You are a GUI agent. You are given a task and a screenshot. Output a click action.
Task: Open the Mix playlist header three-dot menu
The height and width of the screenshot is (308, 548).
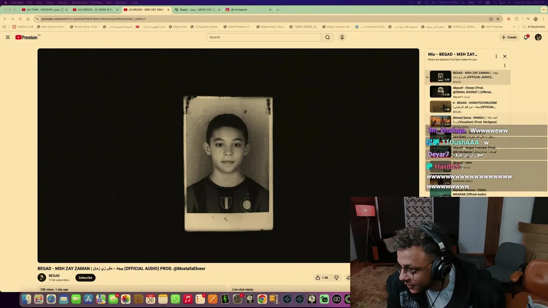pyautogui.click(x=496, y=56)
